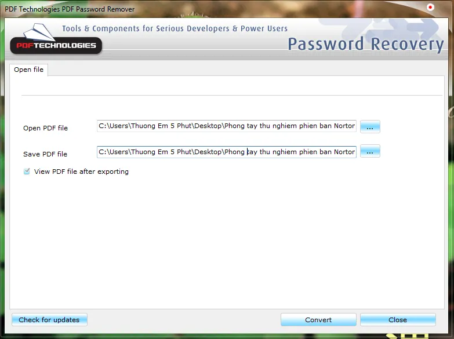Click the red dot button in title bar

tap(430, 8)
